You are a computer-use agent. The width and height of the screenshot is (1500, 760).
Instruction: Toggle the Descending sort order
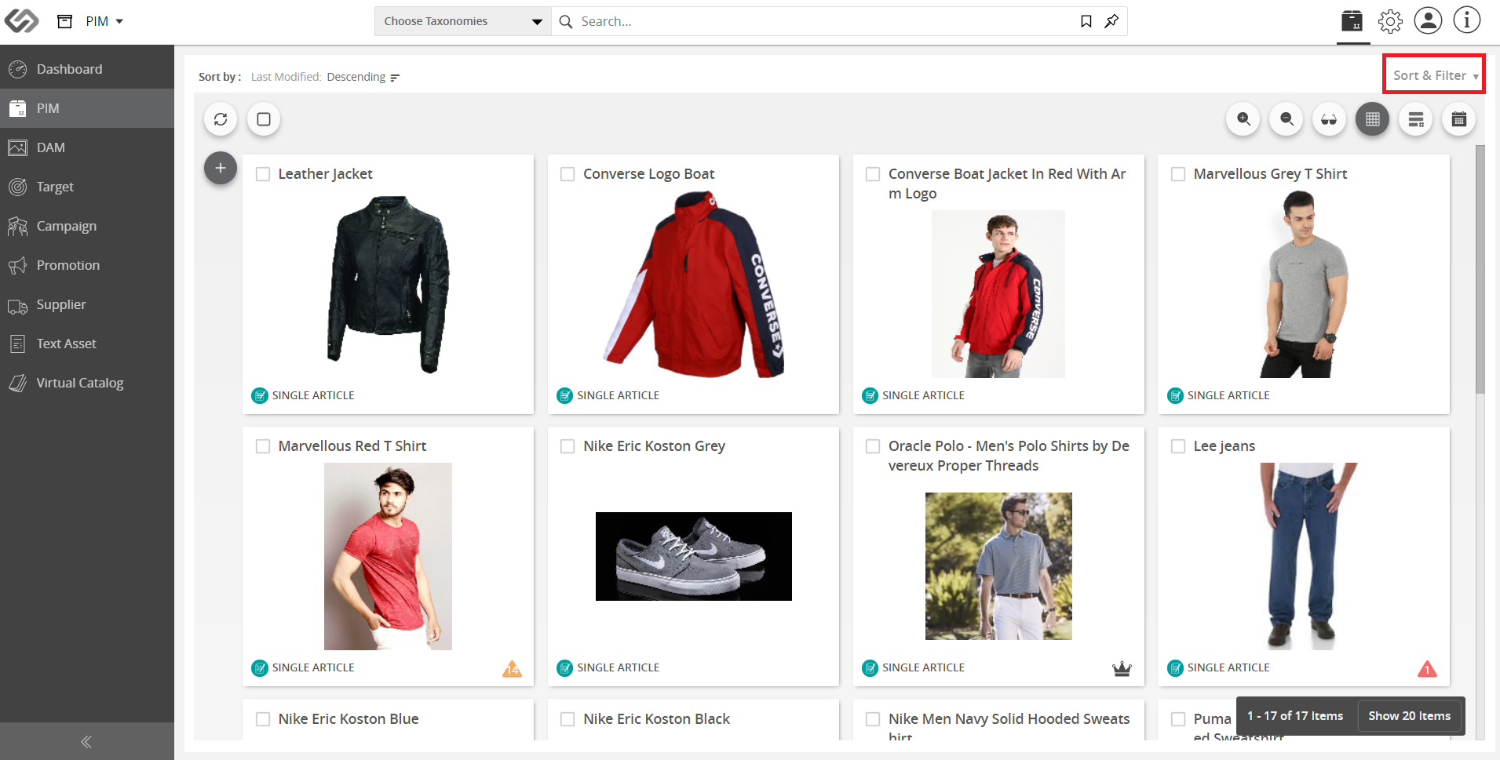[x=363, y=77]
